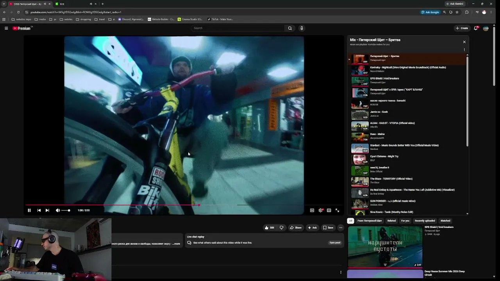Screen dimensions: 500x281
Task: Open the Chrome profile avatar
Action: click(x=484, y=12)
